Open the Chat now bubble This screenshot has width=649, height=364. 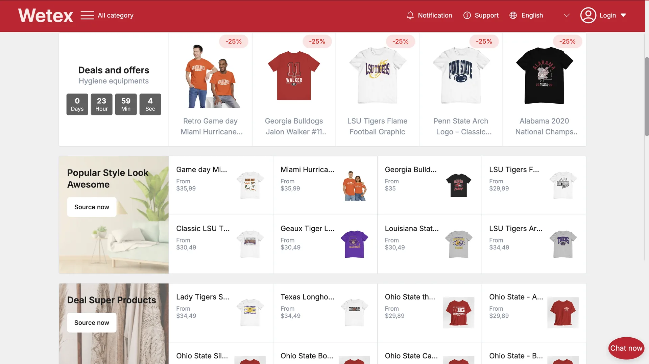(x=626, y=348)
